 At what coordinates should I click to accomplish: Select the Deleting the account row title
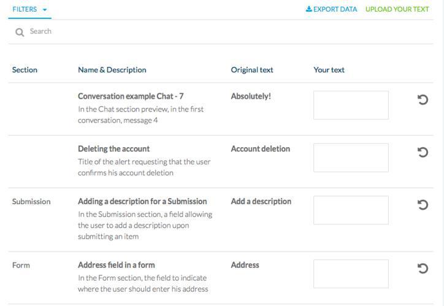[x=113, y=149]
